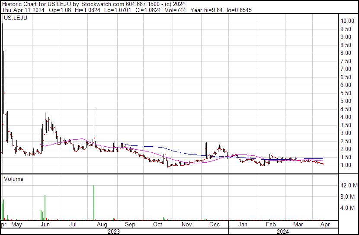Click the 2024 year label
359x235 pixels.
(x=282, y=231)
